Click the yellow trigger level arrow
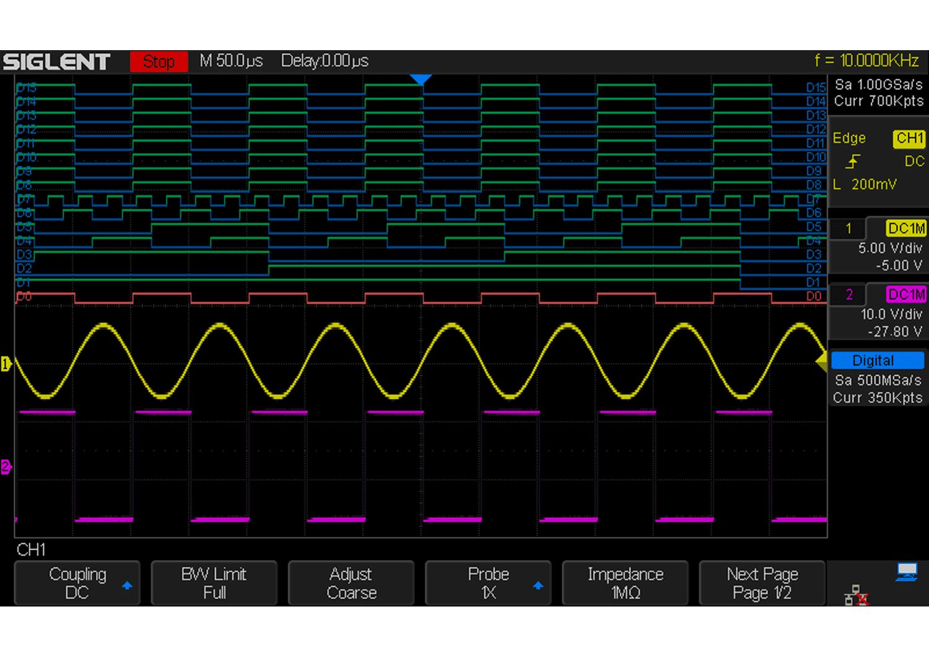The height and width of the screenshot is (656, 929). click(x=821, y=361)
